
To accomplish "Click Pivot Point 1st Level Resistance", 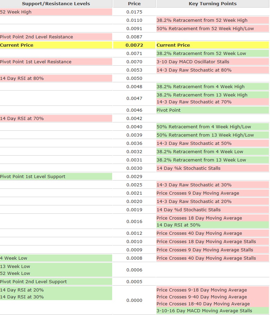I will coord(56,62).
